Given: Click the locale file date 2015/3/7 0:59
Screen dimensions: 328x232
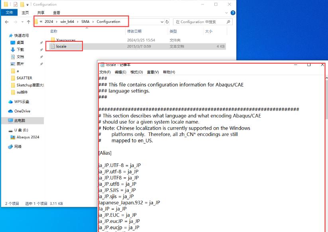Looking at the screenshot, I should click(x=139, y=46).
